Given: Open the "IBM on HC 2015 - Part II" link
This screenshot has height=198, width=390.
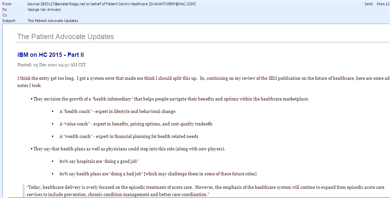Looking at the screenshot, I should click(x=51, y=55).
